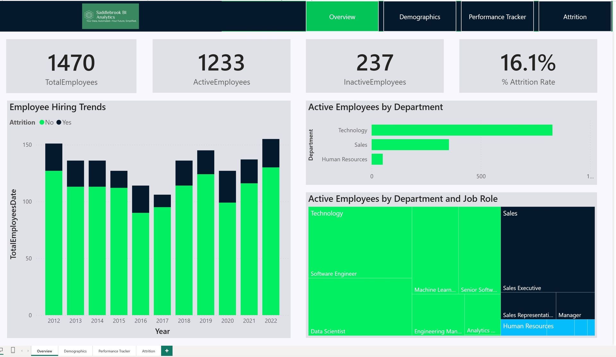Viewport: 616px width, 357px height.
Task: Click the next page arrow
Action: coord(28,351)
